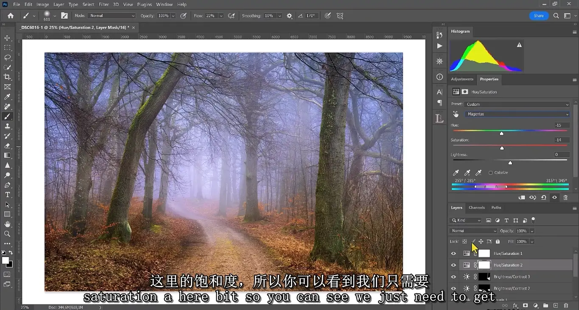The image size is (579, 310).
Task: Select the Gradient tool
Action: [x=7, y=155]
